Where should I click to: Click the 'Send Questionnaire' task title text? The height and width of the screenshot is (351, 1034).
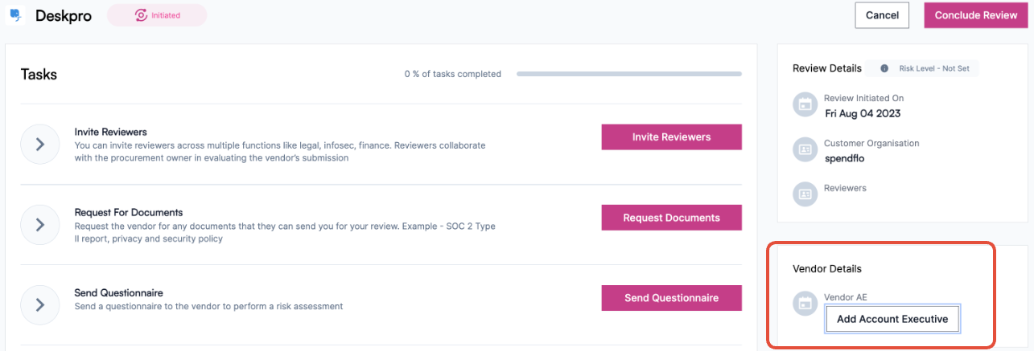(118, 292)
